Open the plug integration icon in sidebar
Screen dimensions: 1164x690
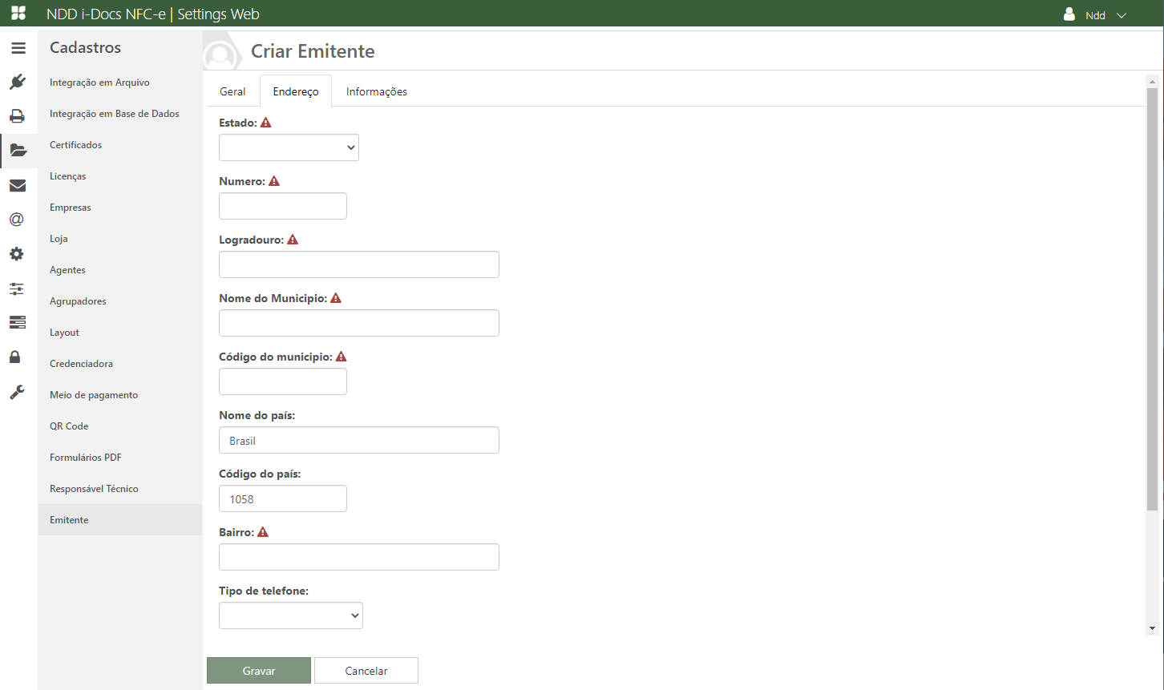click(x=18, y=82)
